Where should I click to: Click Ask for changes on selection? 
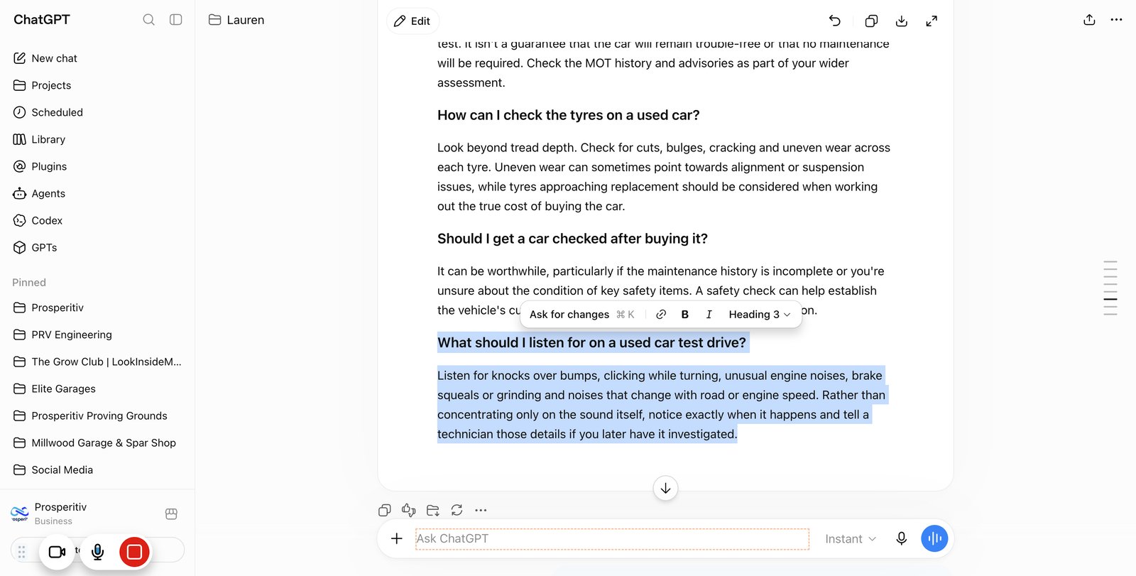(582, 314)
